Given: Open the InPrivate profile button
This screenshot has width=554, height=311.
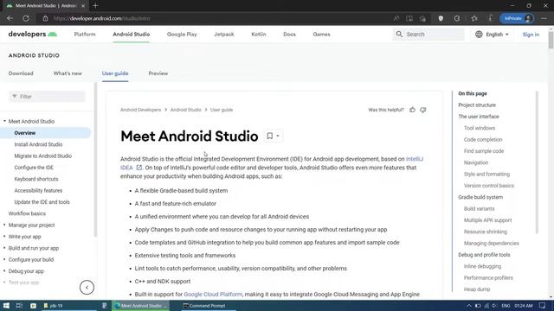Looking at the screenshot, I should [517, 18].
